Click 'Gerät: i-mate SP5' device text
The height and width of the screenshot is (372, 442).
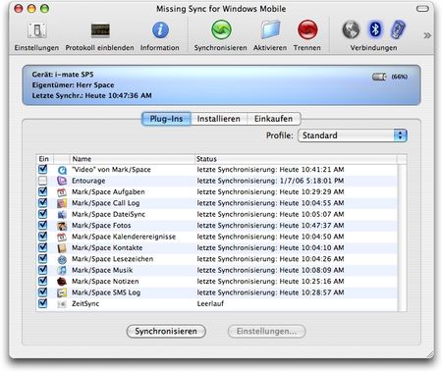pyautogui.click(x=63, y=75)
